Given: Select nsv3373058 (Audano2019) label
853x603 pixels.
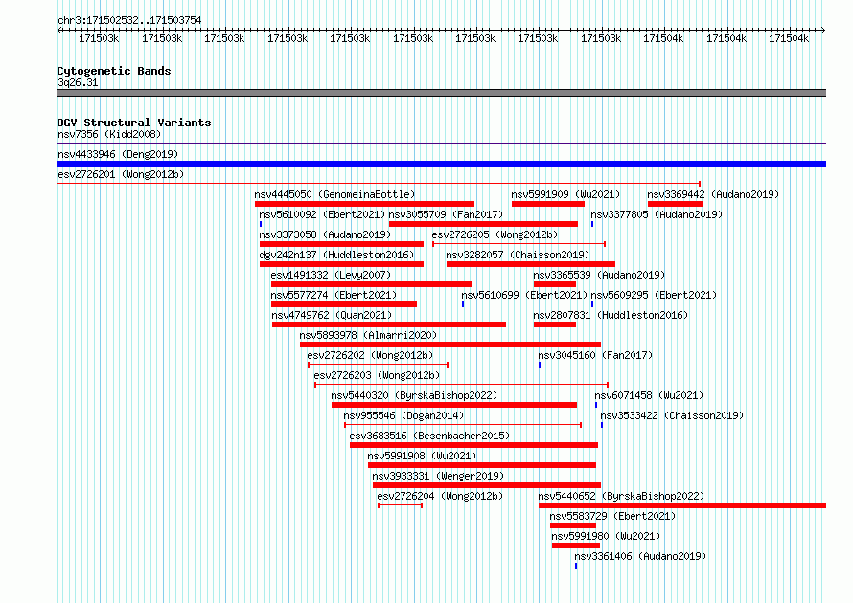Looking at the screenshot, I should pos(325,234).
